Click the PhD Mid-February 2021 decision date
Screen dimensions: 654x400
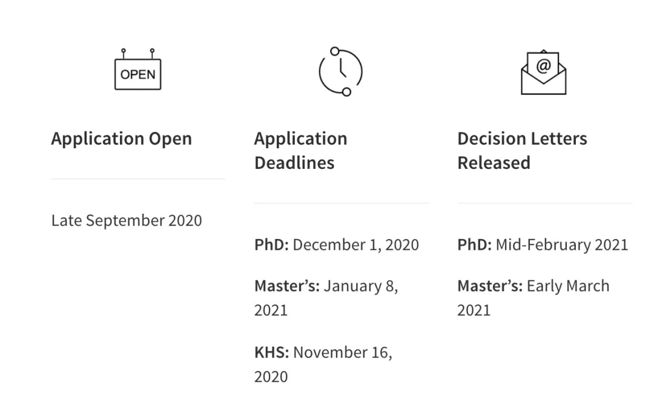(543, 244)
